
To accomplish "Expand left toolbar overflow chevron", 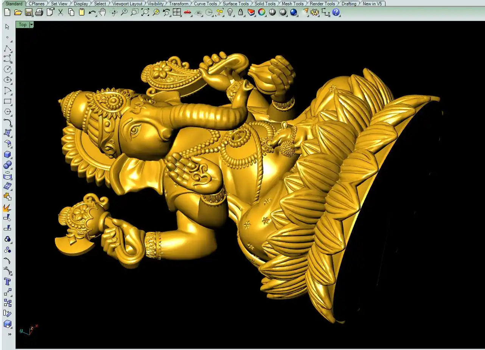I will pyautogui.click(x=9, y=334).
